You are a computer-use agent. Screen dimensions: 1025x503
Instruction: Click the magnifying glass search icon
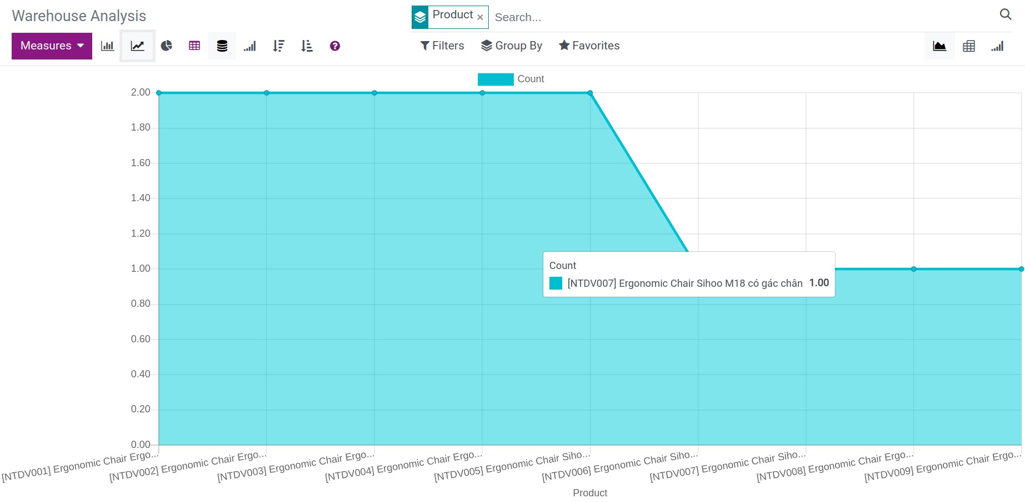pyautogui.click(x=1005, y=14)
